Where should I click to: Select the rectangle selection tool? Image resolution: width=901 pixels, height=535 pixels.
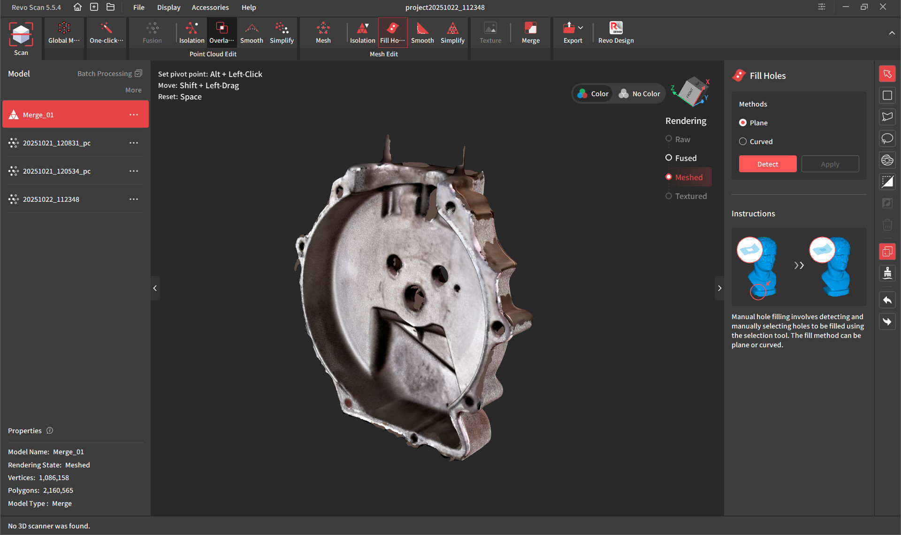(x=887, y=95)
